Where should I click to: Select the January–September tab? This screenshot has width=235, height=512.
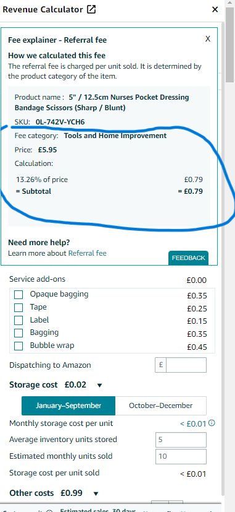68,406
